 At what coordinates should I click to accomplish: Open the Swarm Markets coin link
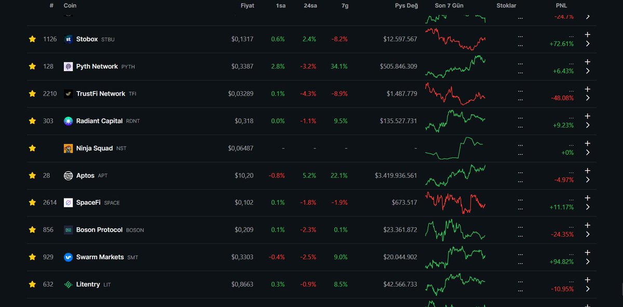107,257
